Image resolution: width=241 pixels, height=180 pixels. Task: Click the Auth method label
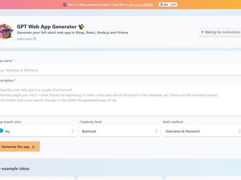pos(173,122)
